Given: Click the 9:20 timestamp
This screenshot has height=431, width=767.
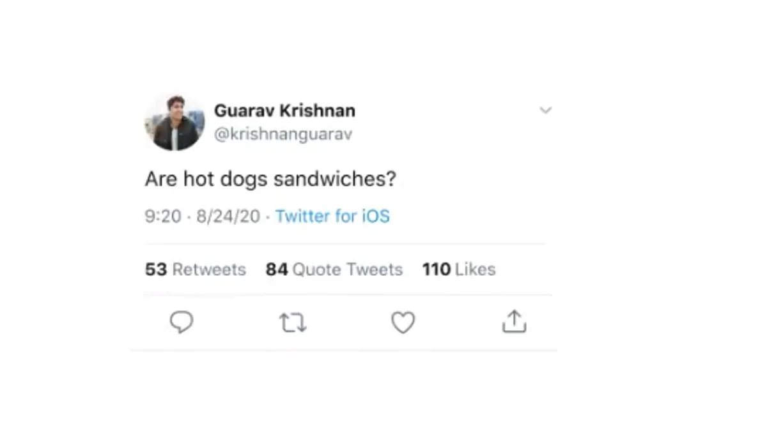Looking at the screenshot, I should pos(163,216).
